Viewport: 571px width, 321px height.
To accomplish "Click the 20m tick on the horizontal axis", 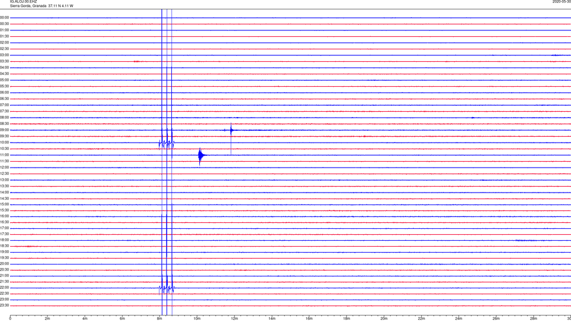I will 384,319.
